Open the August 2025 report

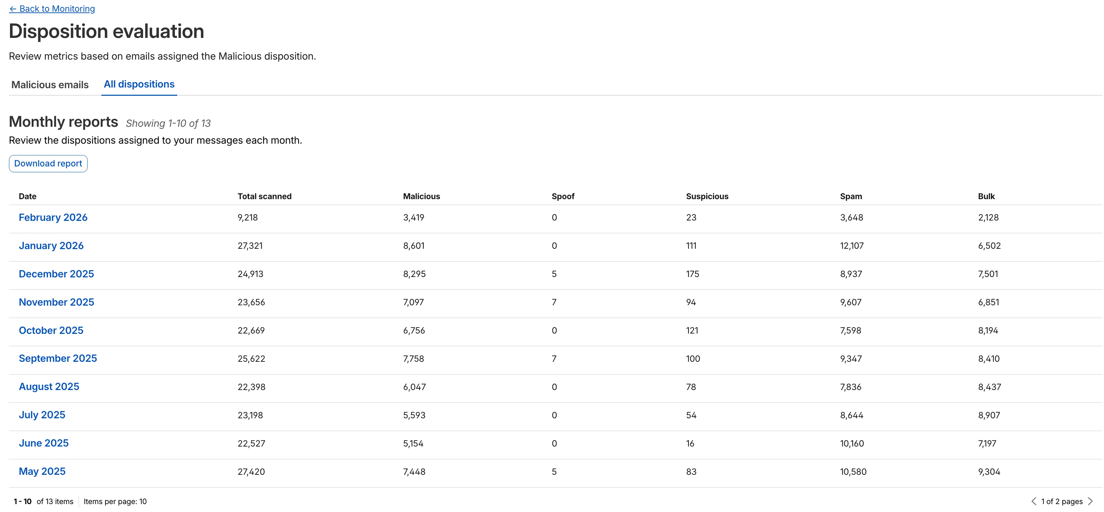pyautogui.click(x=48, y=387)
